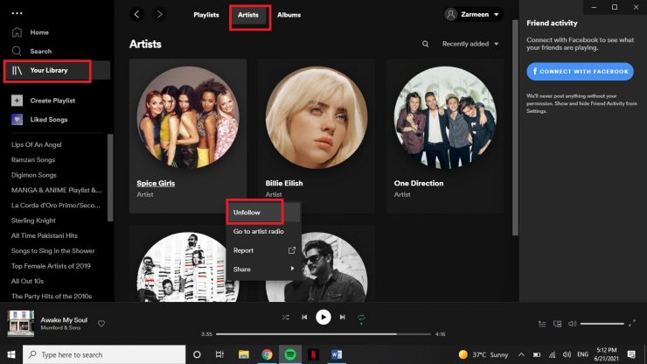Screen dimensions: 647x364
Task: Skip to the previous track
Action: coord(304,318)
